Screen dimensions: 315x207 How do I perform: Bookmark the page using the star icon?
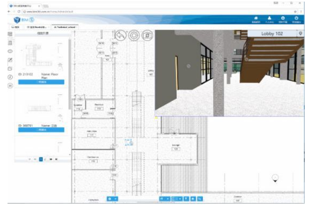click(295, 12)
